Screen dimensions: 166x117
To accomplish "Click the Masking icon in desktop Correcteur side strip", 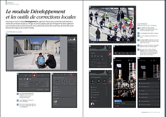I will pos(110,57).
